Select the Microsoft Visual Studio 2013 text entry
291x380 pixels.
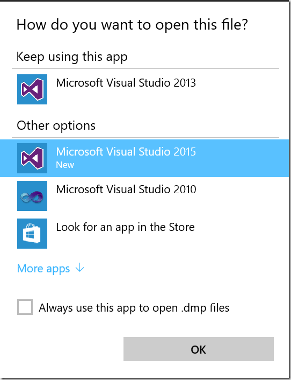[126, 83]
